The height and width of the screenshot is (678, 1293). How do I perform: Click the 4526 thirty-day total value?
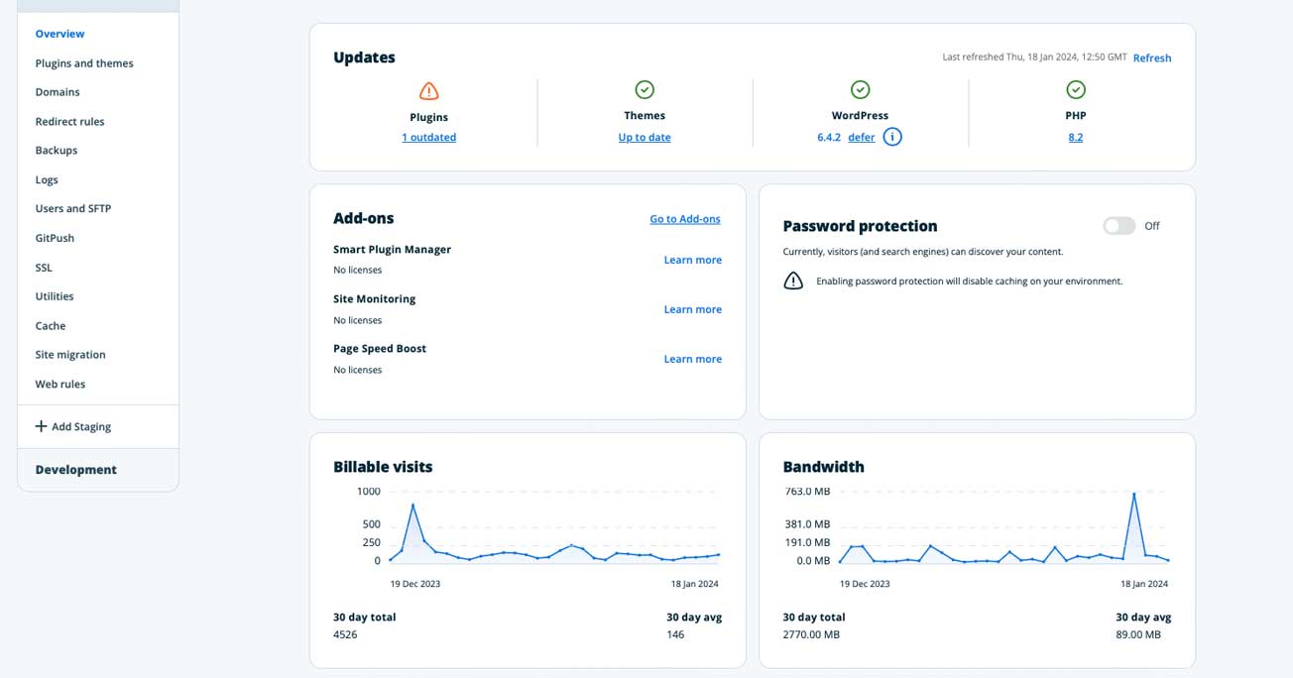pyautogui.click(x=346, y=634)
